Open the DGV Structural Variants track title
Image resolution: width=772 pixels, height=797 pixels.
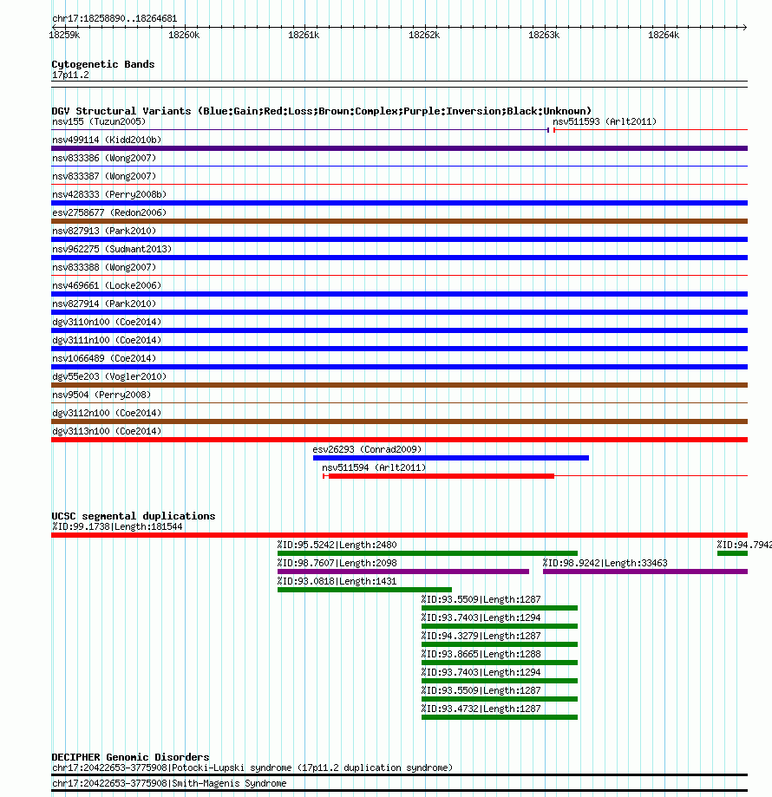point(321,111)
